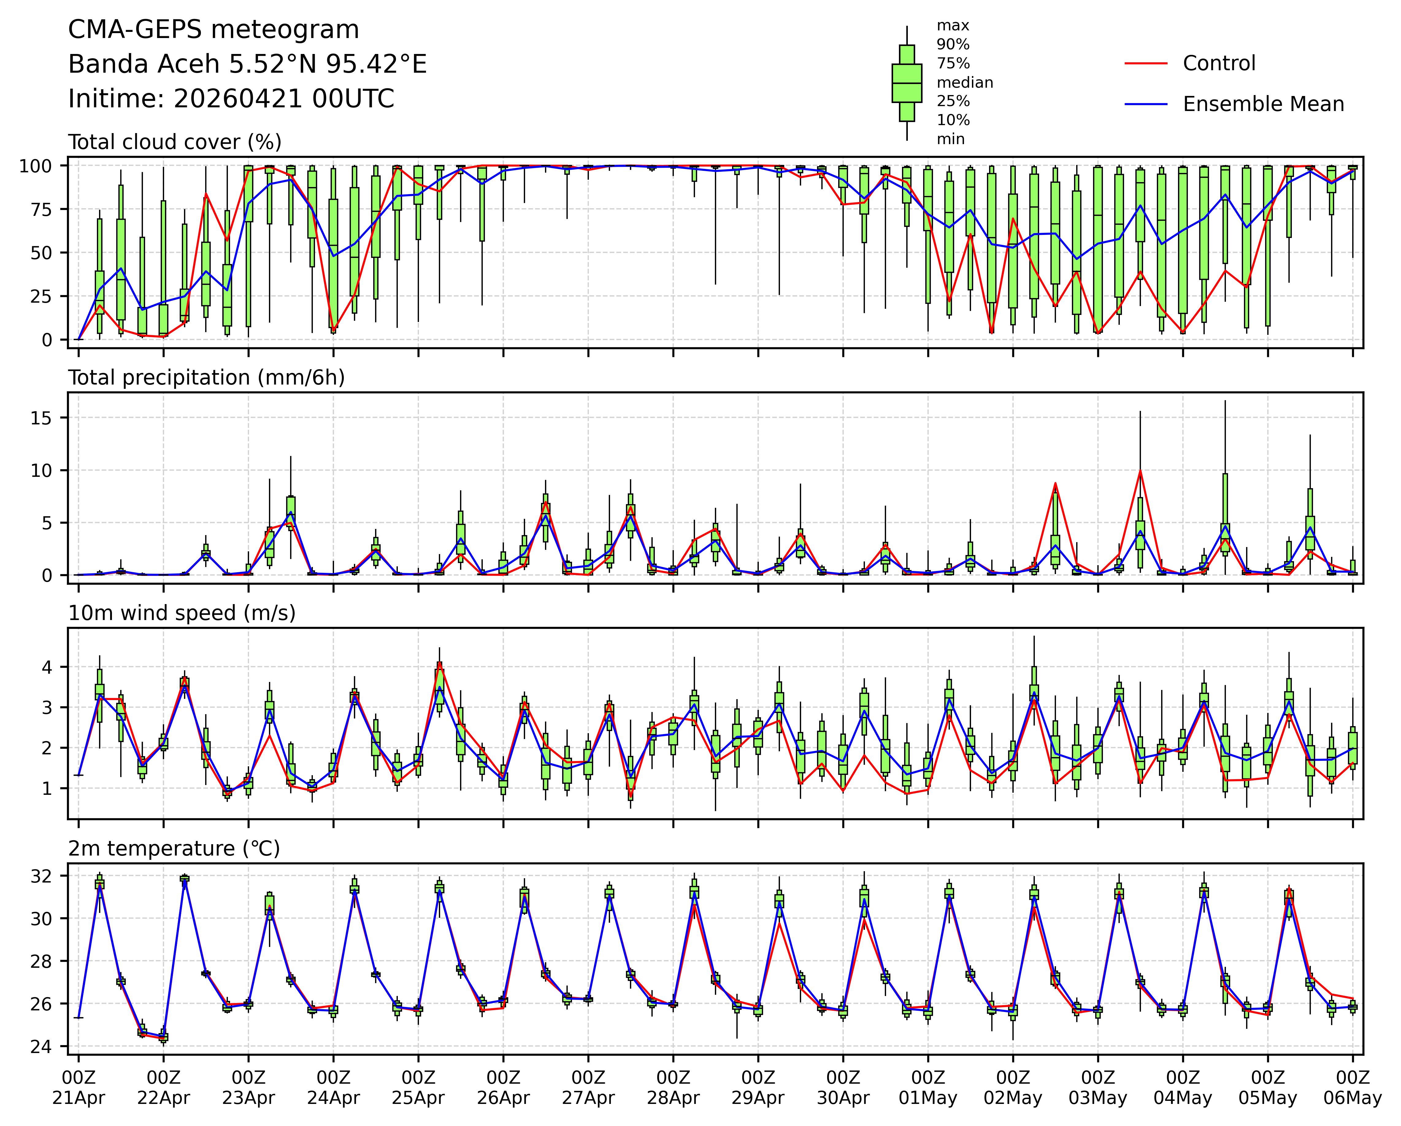1401x1126 pixels.
Task: Click the '00Z 01May' x-axis tick label
Action: [928, 1088]
